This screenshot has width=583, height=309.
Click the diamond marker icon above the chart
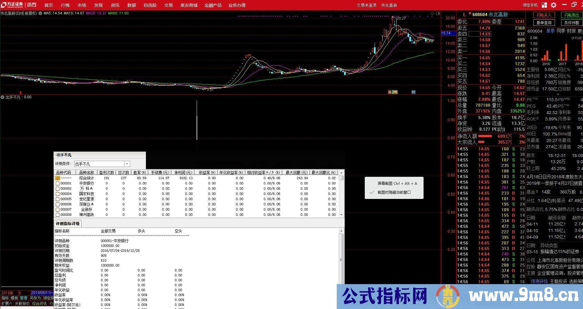[x=432, y=13]
